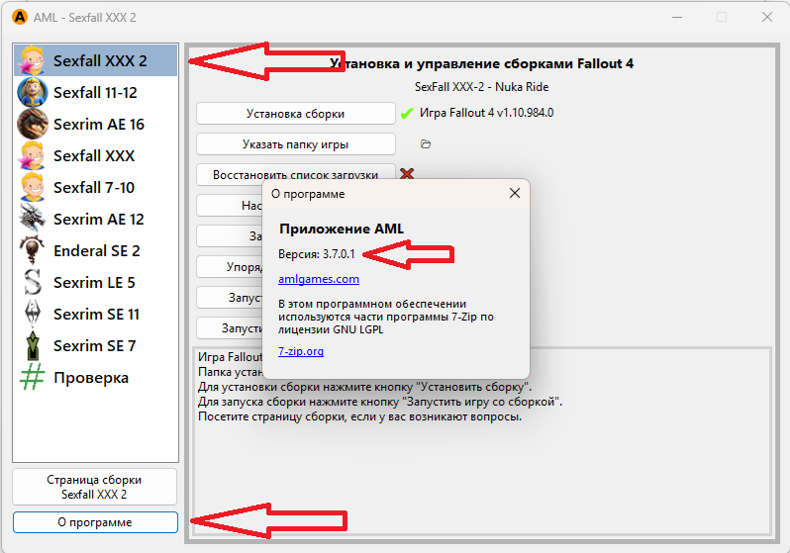This screenshot has width=790, height=553.
Task: Open the amlgames.com link
Action: (319, 280)
